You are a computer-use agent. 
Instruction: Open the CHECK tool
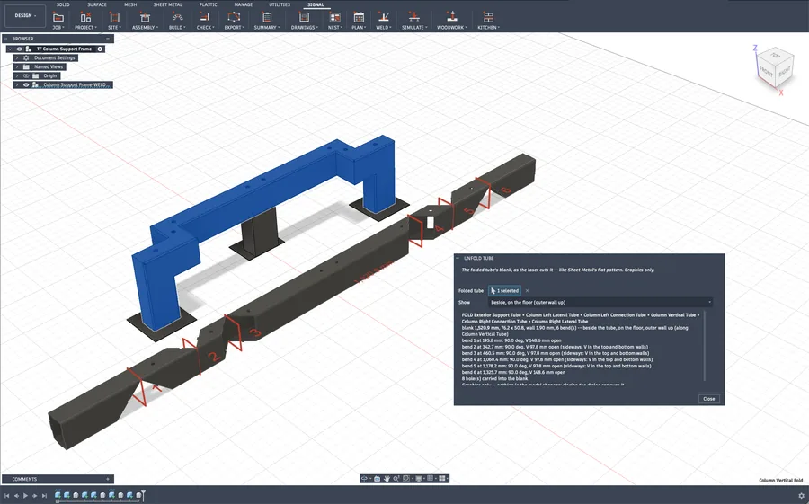pyautogui.click(x=205, y=21)
